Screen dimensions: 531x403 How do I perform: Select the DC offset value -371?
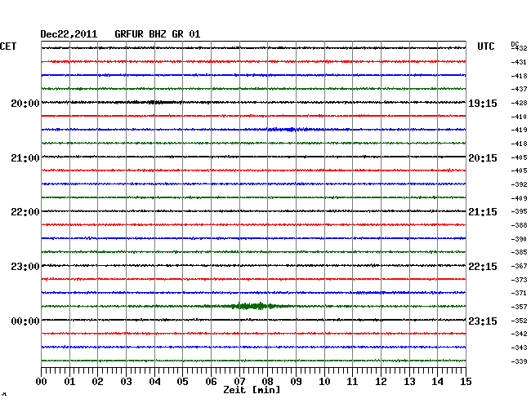[519, 293]
